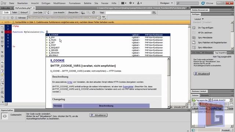
Task: Select $GLOBALS in the code hint list
Action: click(108, 55)
